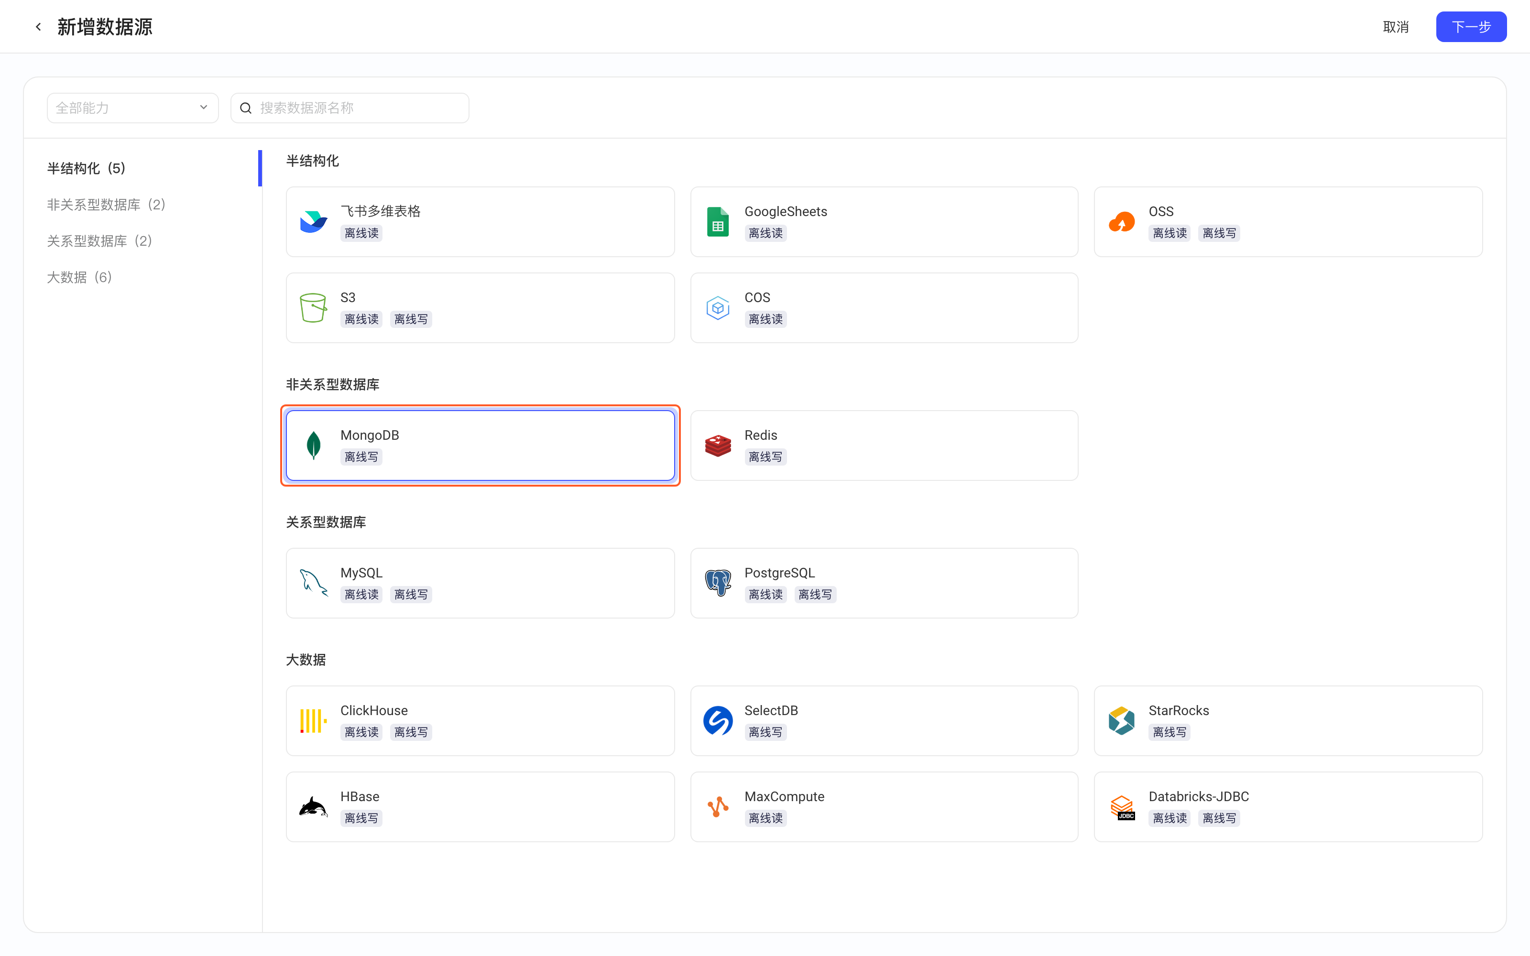Viewport: 1530px width, 956px height.
Task: Click the 取消 button
Action: (1395, 27)
